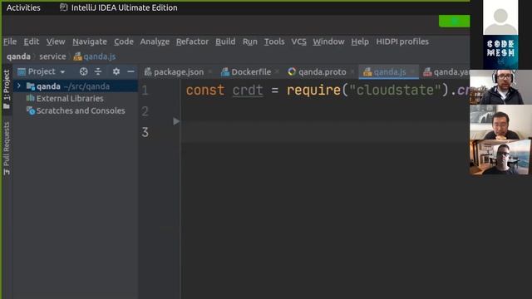The image size is (532, 299).
Task: Select the bottom participant video tile
Action: pos(500,157)
